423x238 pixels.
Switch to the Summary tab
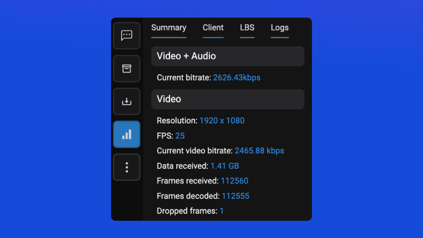(x=169, y=28)
